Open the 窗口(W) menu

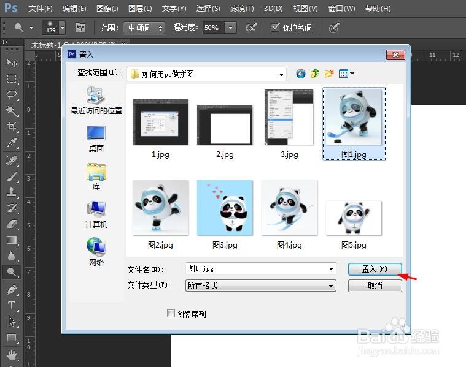341,9
